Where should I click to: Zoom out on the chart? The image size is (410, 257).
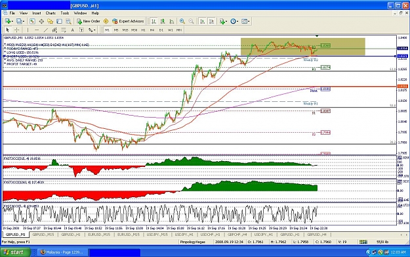191,21
